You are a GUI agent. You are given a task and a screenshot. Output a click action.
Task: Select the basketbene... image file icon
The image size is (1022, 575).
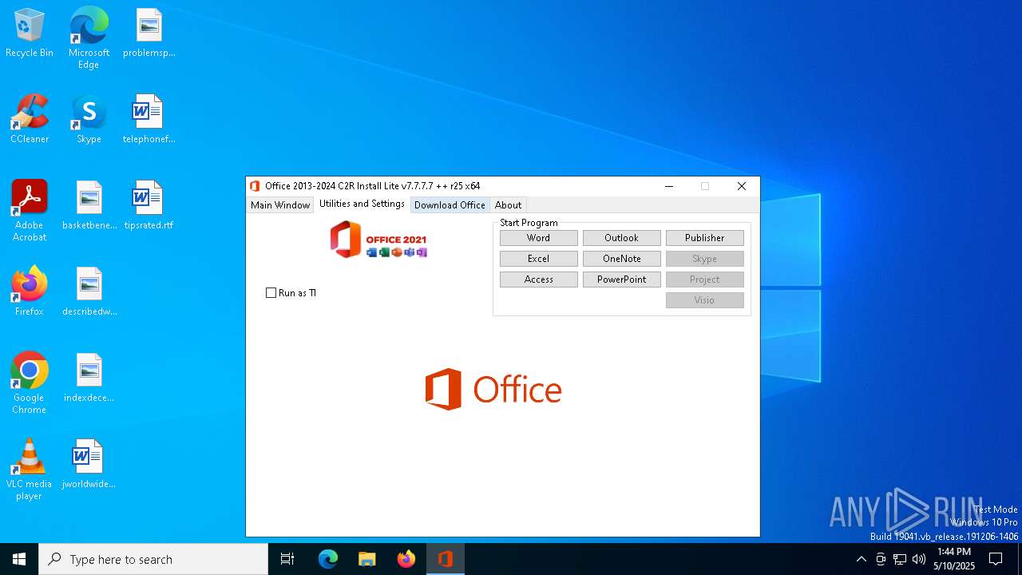[x=89, y=206]
